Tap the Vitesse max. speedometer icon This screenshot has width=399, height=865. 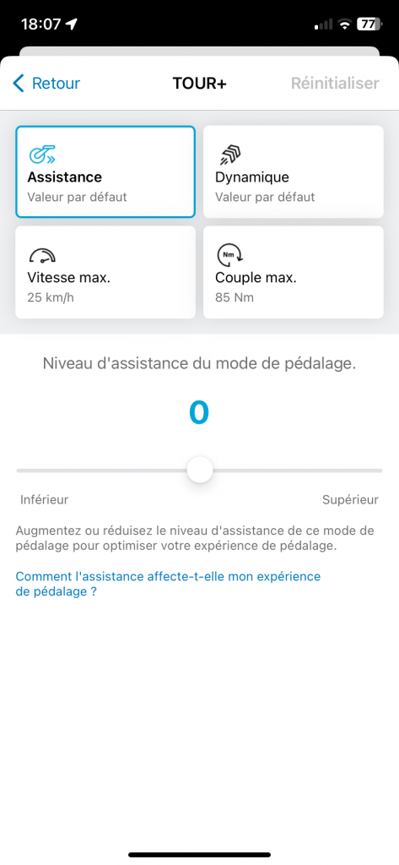[x=42, y=255]
